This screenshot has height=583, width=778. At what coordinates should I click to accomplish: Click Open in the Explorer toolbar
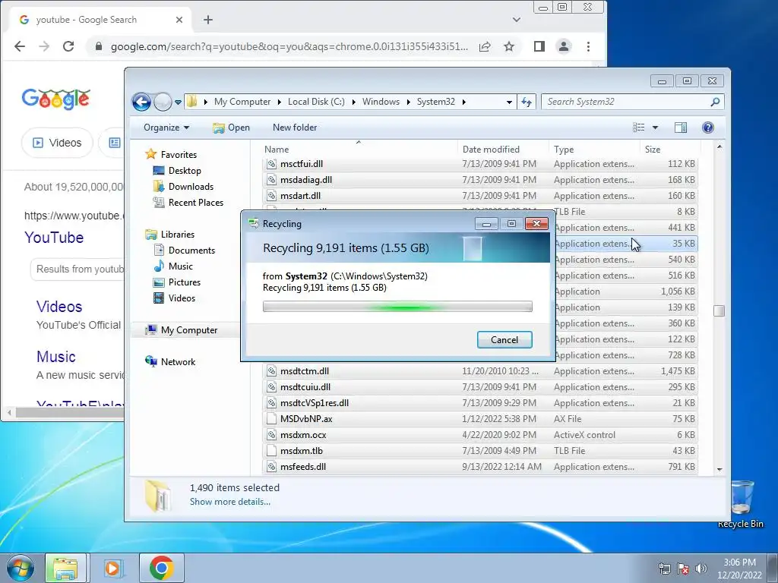(x=231, y=128)
